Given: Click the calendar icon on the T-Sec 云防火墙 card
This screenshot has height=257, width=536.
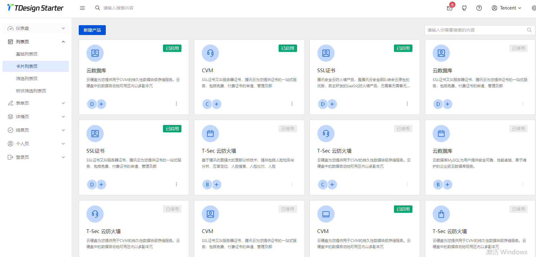Looking at the screenshot, I should (x=210, y=134).
